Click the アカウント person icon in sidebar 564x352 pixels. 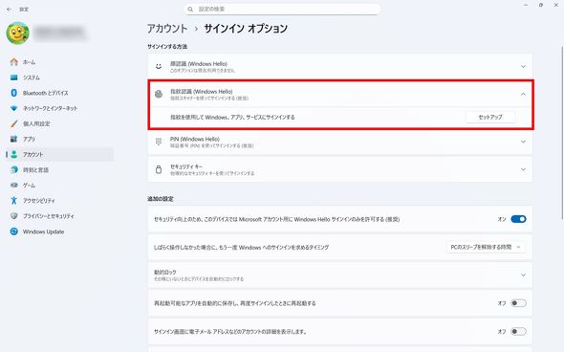click(x=14, y=154)
